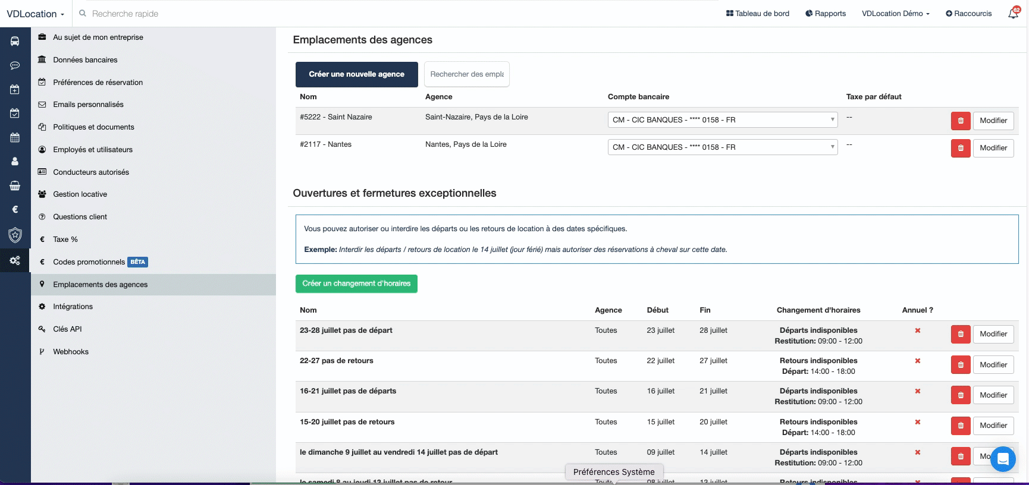Open the VDLocation Démo account dropdown
This screenshot has width=1029, height=485.
click(x=895, y=14)
